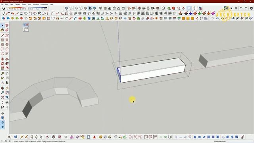Pick the 3D Text tool
254x143 pixels.
(x=7, y=83)
